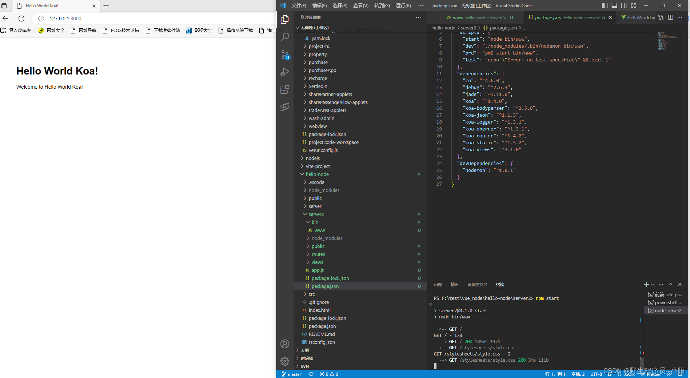690x378 pixels.
Task: Maximize the terminal panel with chevron
Action: click(x=670, y=284)
